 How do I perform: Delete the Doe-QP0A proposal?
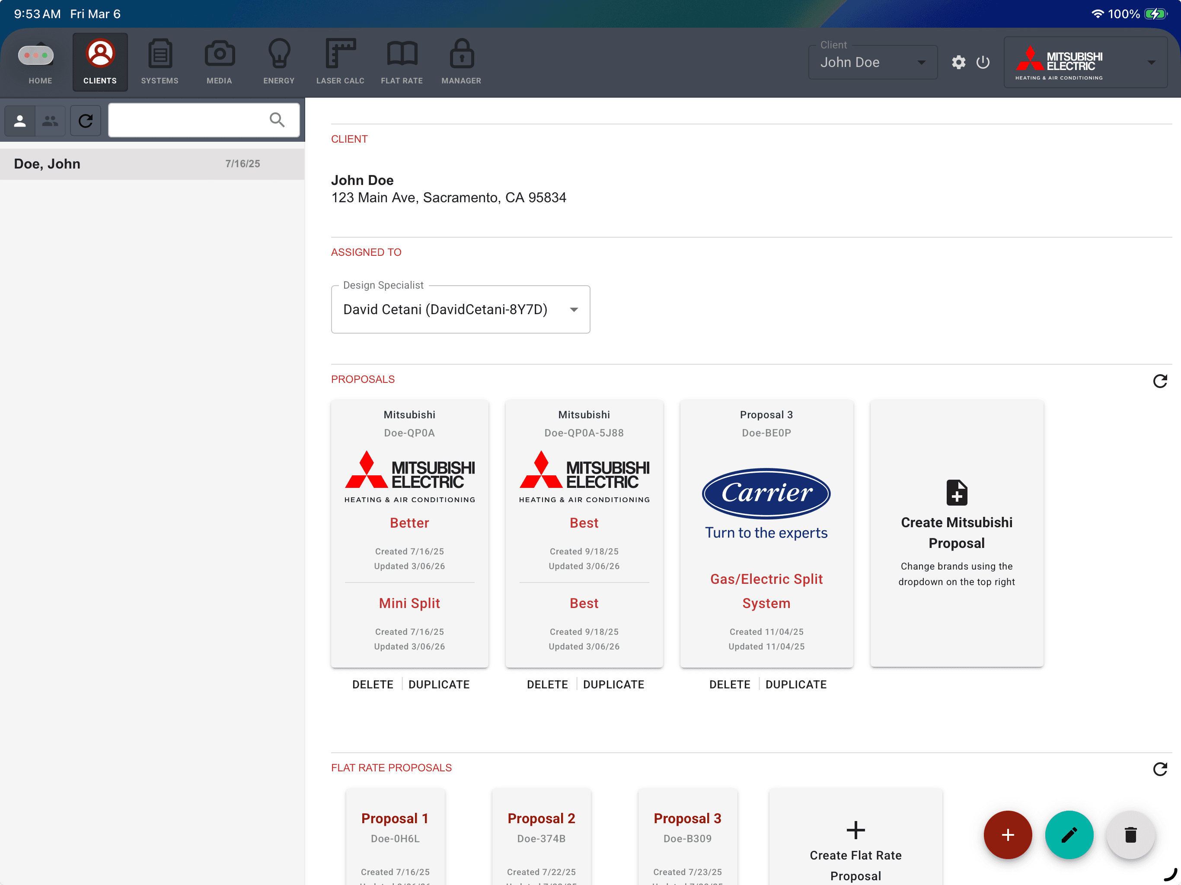[x=372, y=684]
